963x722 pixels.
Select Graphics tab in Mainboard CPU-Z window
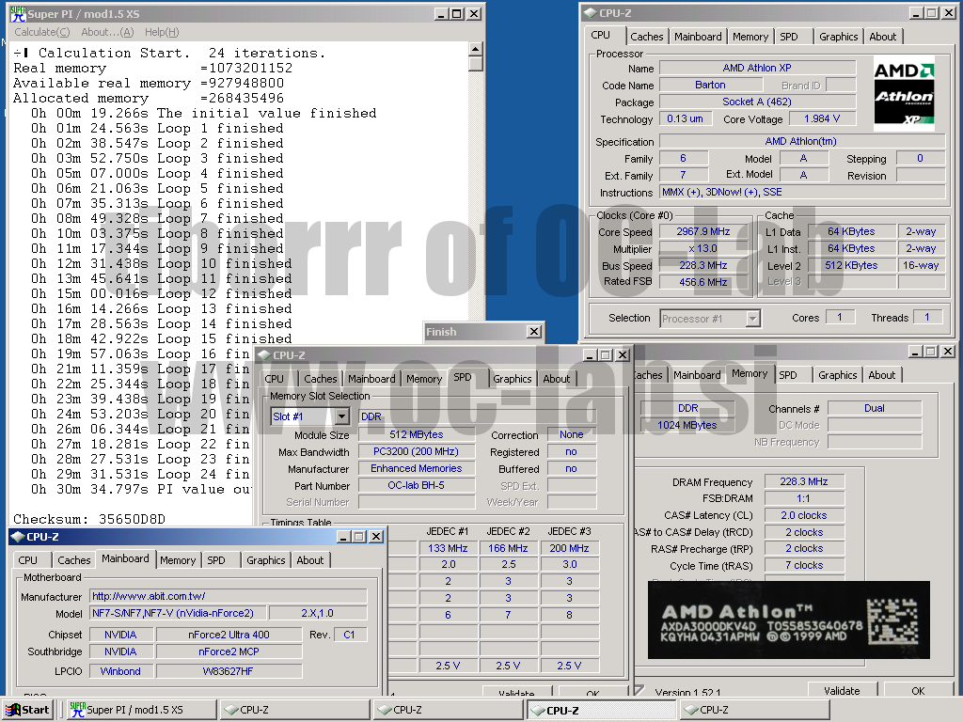(x=266, y=560)
